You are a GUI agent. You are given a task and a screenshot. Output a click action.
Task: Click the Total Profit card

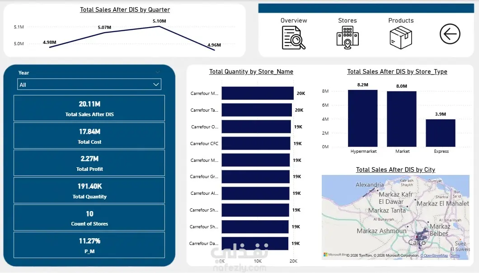pos(89,163)
